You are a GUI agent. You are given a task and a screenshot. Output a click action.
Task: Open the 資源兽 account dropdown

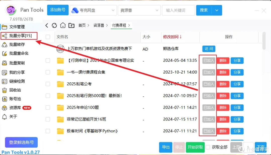139,10
